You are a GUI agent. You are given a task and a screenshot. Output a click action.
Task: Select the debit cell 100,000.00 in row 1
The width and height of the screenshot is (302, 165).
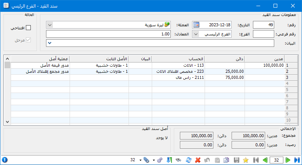click(264, 66)
